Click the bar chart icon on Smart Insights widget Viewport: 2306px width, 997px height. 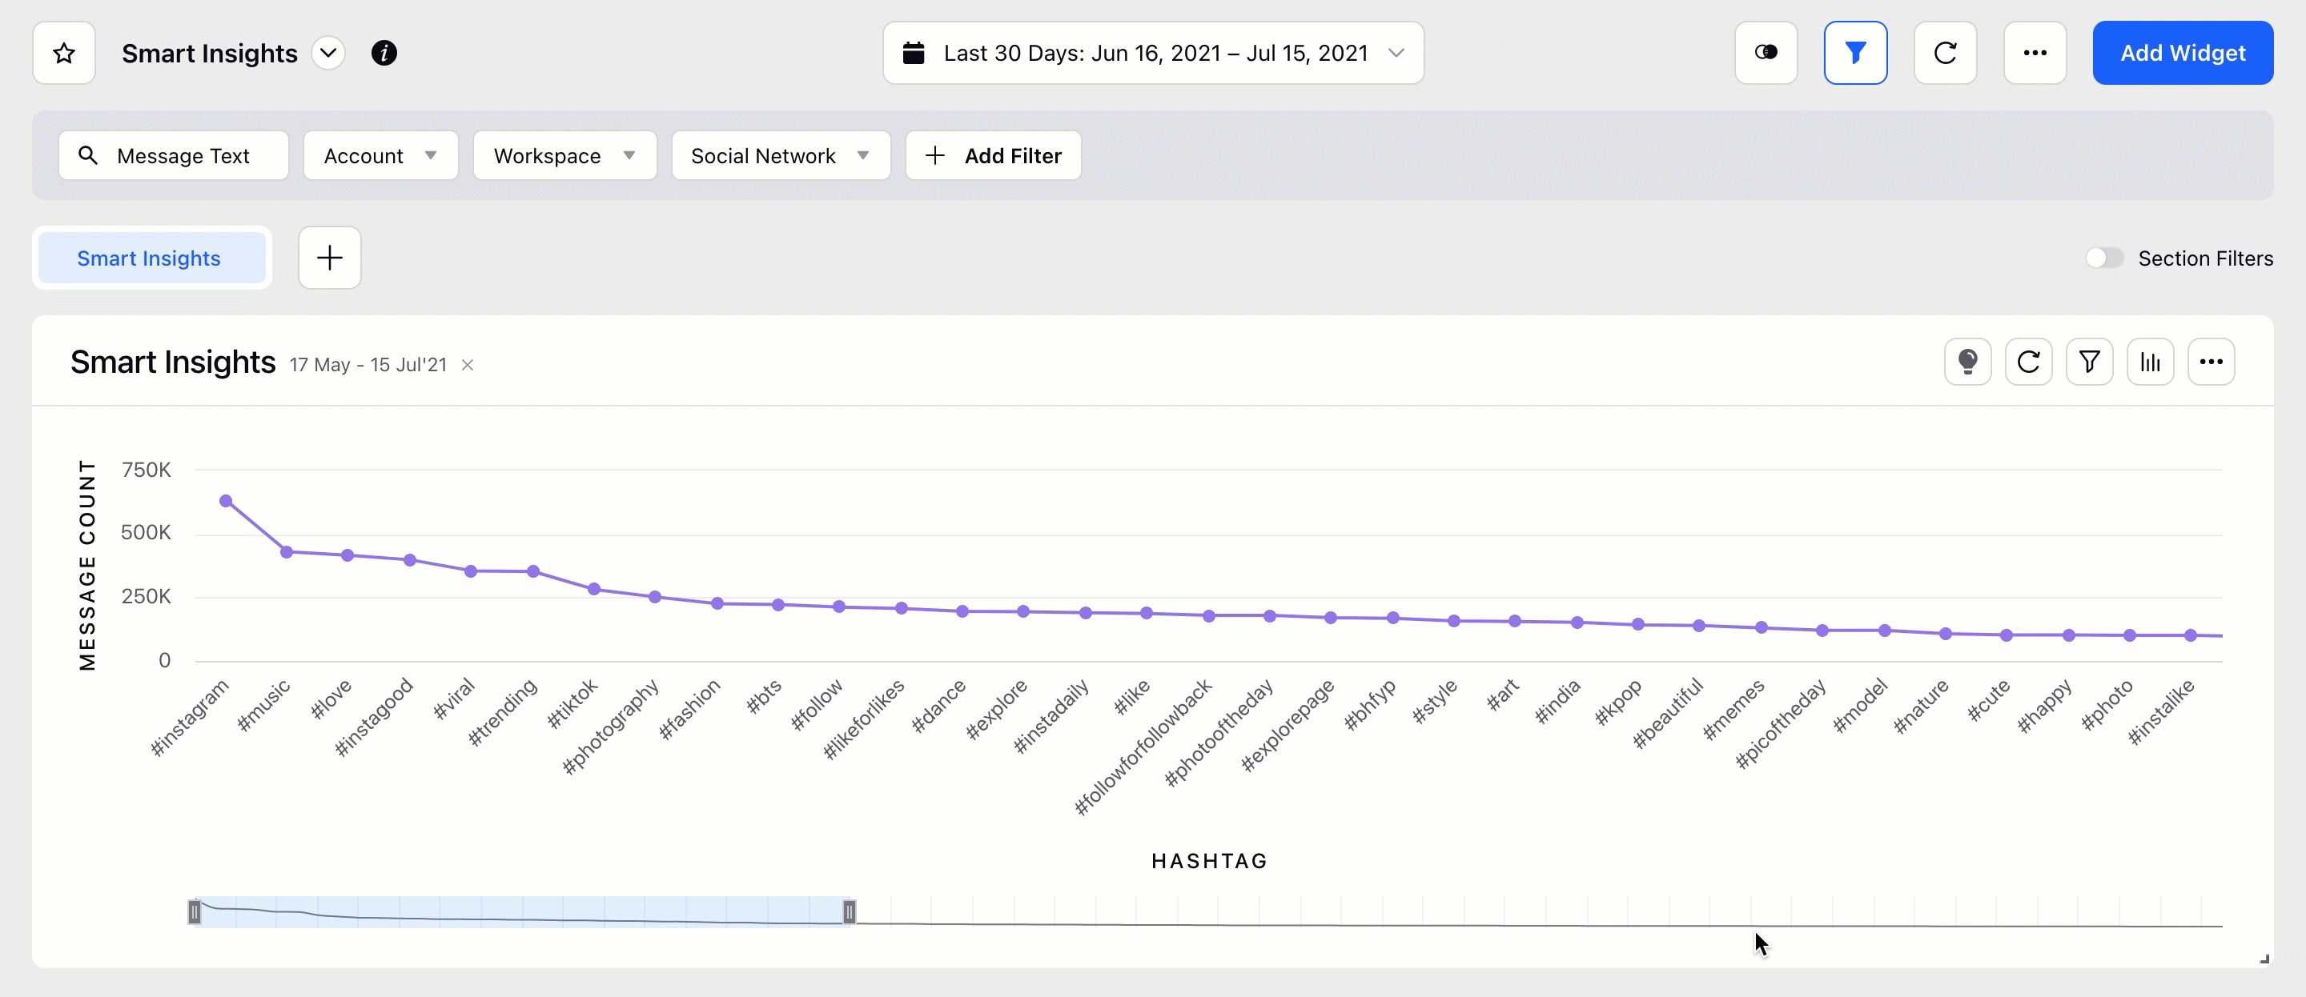pos(2150,362)
